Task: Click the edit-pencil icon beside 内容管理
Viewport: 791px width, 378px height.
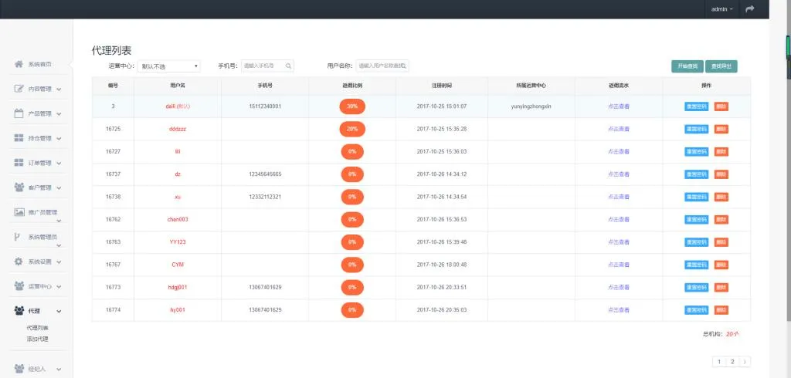Action: click(x=19, y=89)
